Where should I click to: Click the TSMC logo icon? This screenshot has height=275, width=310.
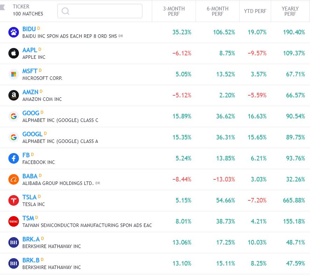pyautogui.click(x=14, y=221)
